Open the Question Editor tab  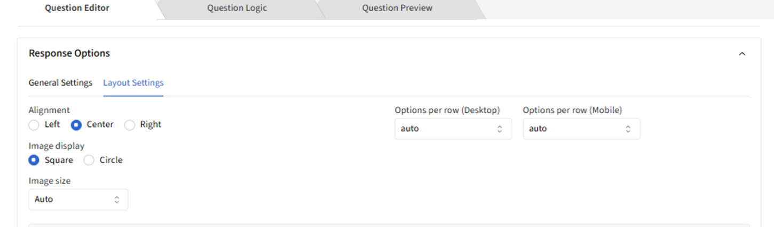click(77, 8)
